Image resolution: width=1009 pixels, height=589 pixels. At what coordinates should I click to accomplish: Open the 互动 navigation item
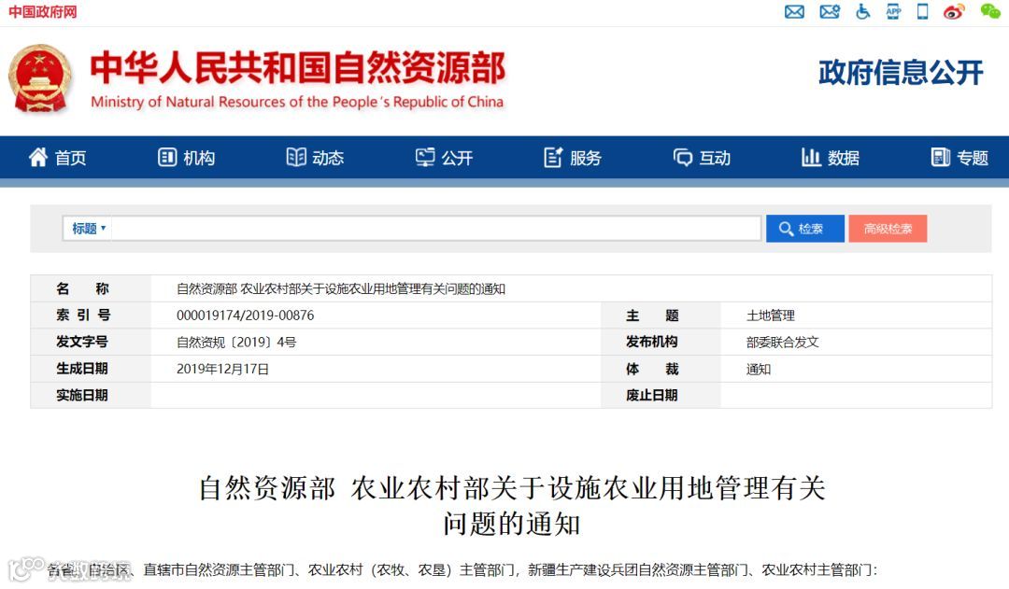click(715, 158)
